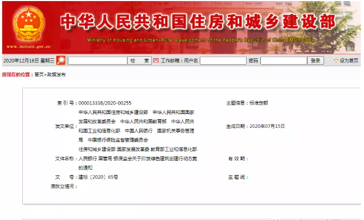
Task: Click the creation date 2020年07月15日
Action: coord(267,126)
